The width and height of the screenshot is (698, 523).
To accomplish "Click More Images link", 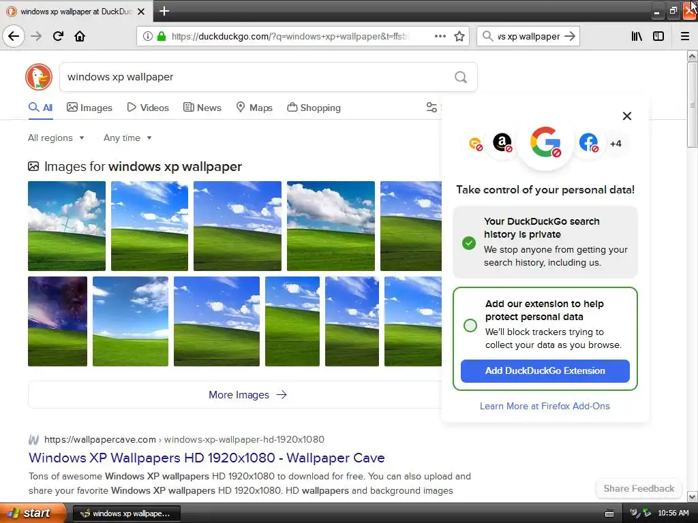I will (x=247, y=395).
